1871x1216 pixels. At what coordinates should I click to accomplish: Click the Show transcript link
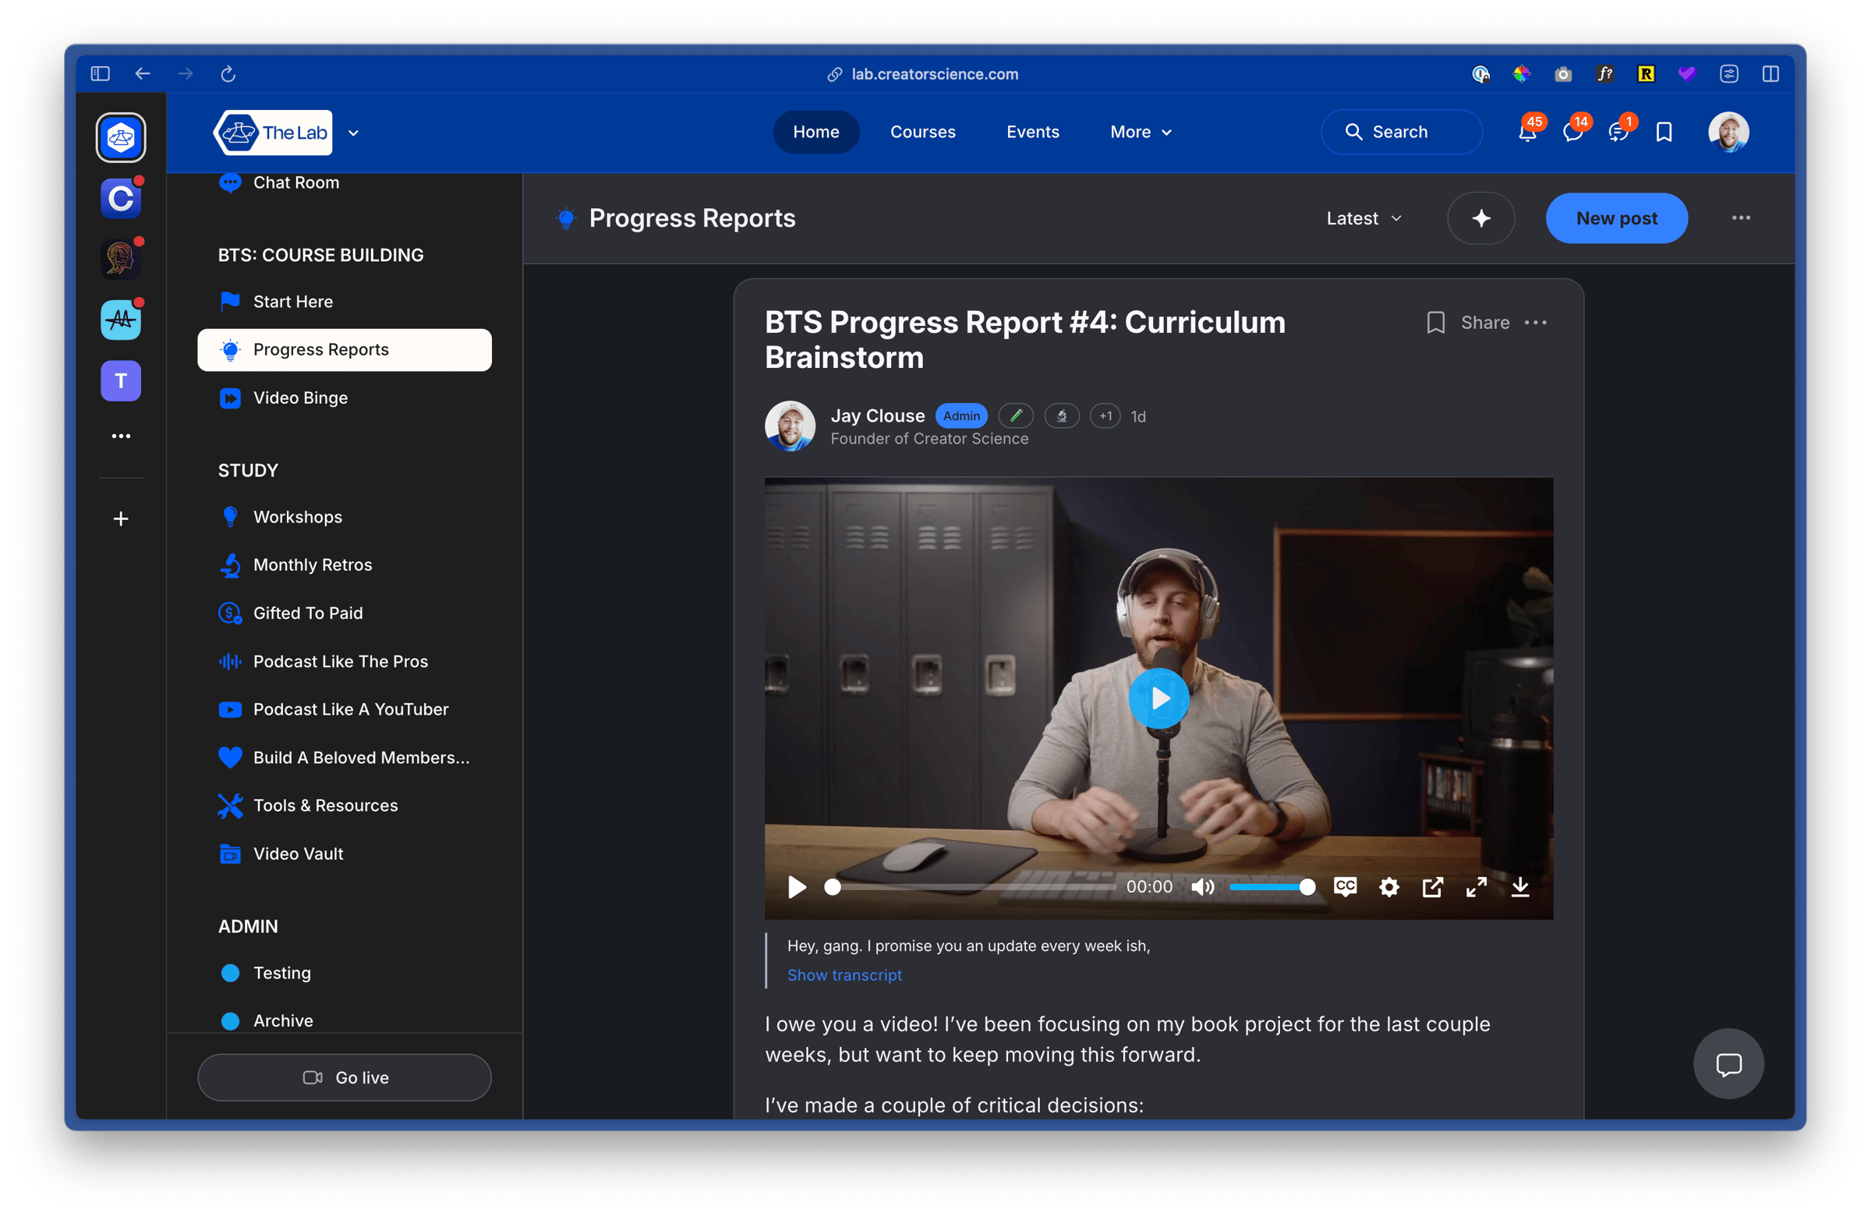click(x=844, y=974)
